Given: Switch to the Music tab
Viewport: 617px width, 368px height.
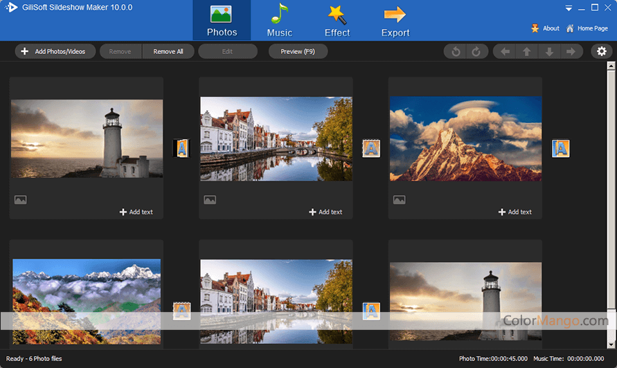Looking at the screenshot, I should click(x=280, y=21).
